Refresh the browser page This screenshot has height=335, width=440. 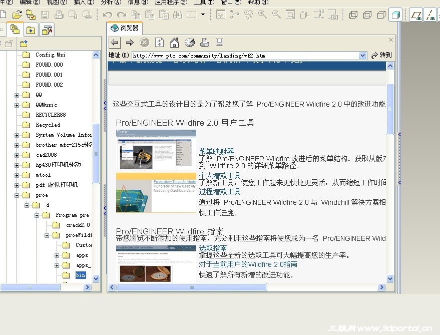tap(159, 43)
